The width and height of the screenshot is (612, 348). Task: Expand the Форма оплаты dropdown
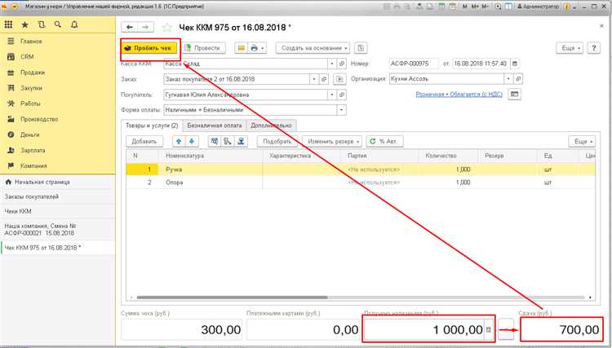[342, 110]
